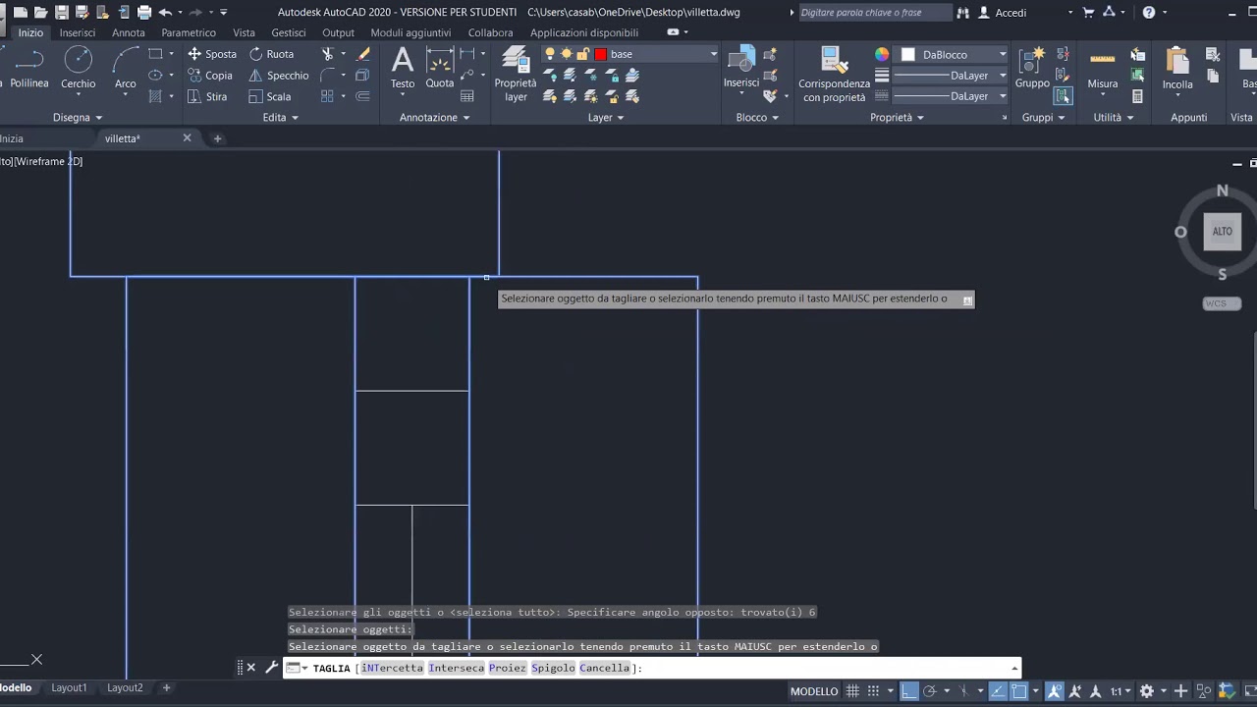Click the red layer color swatch
The image size is (1257, 707).
(601, 54)
